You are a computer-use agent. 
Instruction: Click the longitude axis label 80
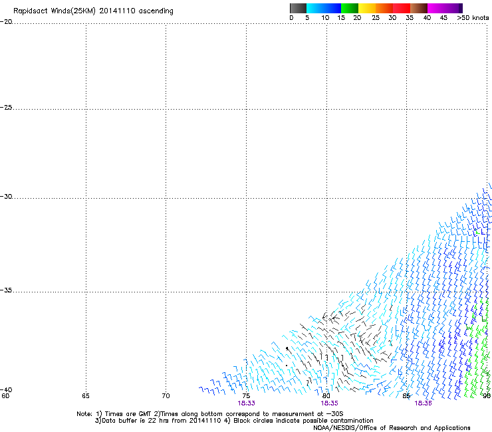click(326, 396)
